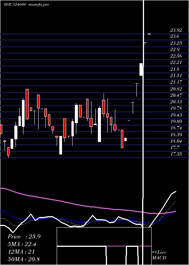Click the BSE 524606 munafa.pro chart title
This screenshot has width=189, height=265.
tap(26, 5)
